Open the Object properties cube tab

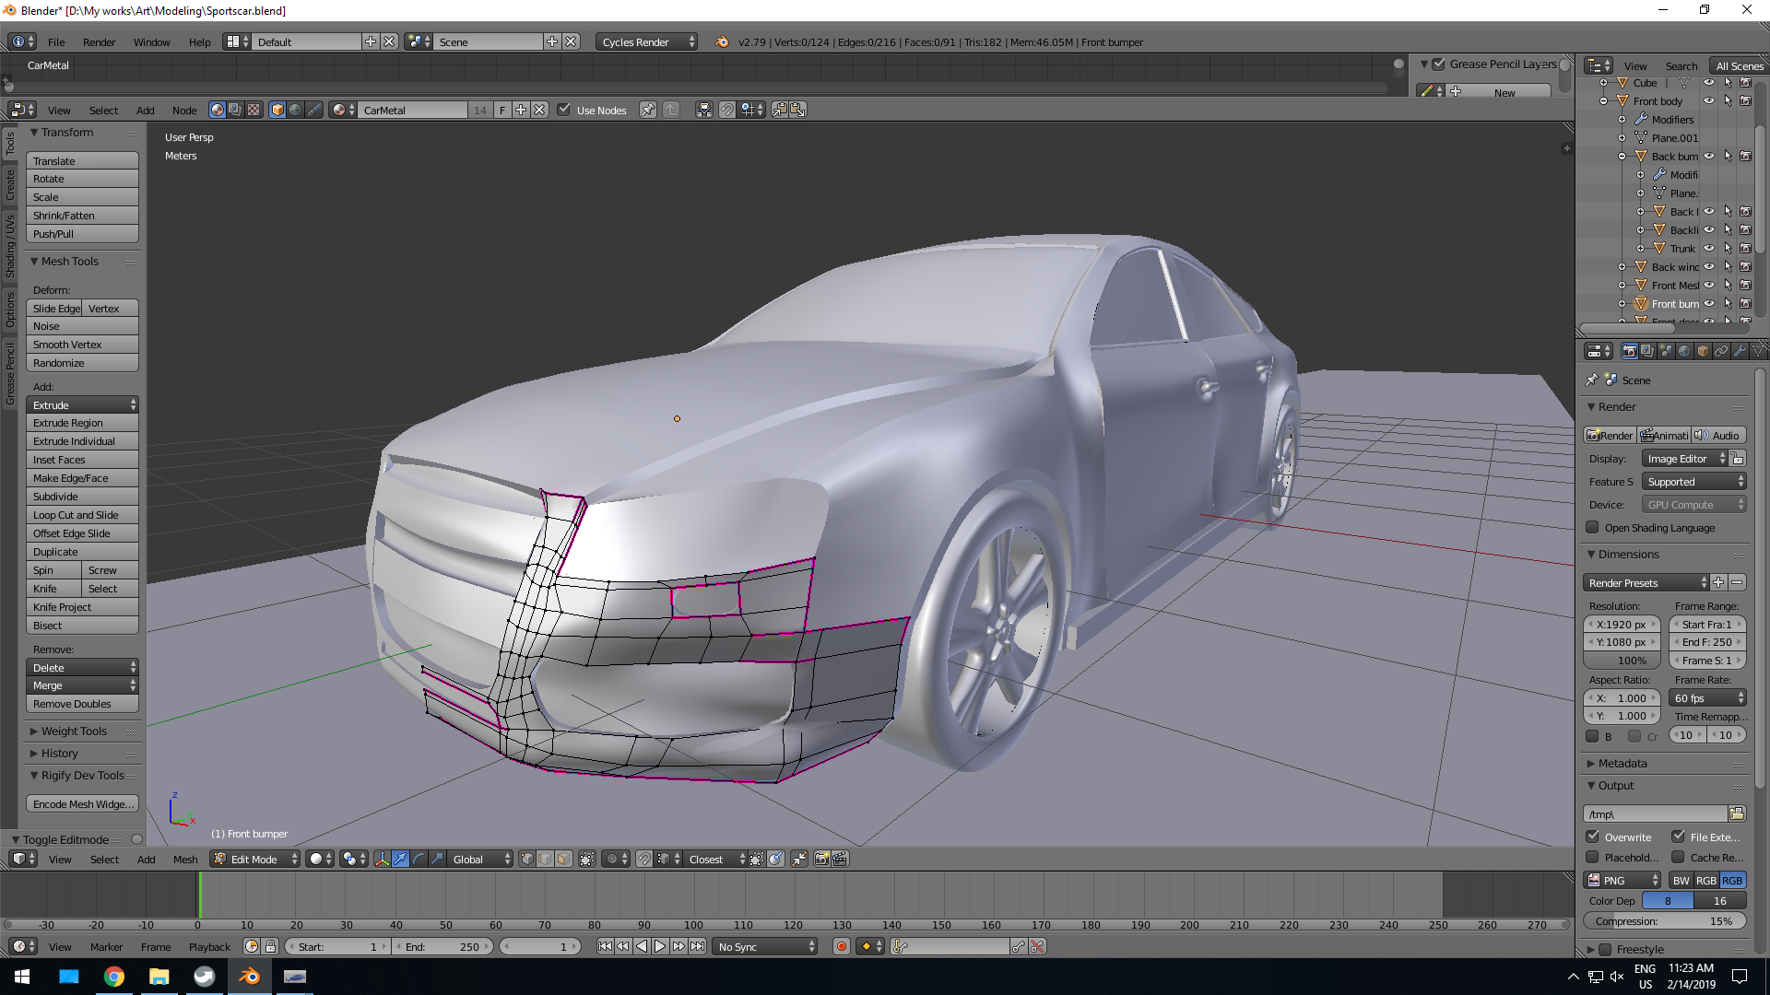[1703, 351]
